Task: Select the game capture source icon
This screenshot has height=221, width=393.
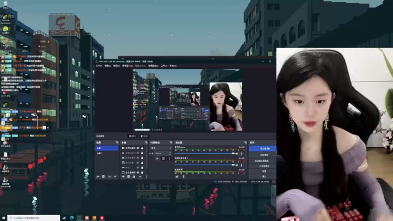Action: pos(123,167)
